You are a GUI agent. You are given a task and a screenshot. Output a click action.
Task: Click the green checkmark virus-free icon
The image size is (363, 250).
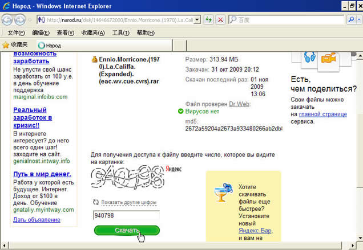click(180, 112)
